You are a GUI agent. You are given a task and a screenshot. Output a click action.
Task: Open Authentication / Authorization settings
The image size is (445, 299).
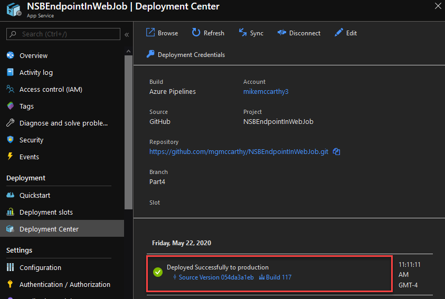65,284
